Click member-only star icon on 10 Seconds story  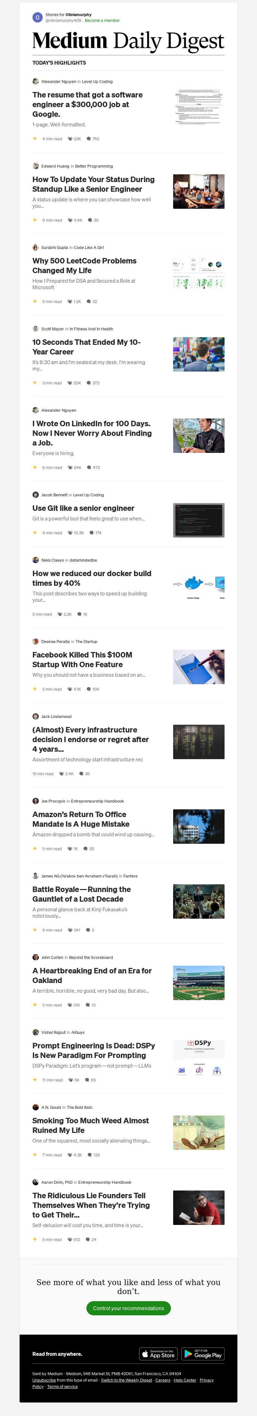click(35, 382)
